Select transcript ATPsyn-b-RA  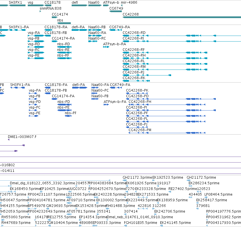click(114, 44)
